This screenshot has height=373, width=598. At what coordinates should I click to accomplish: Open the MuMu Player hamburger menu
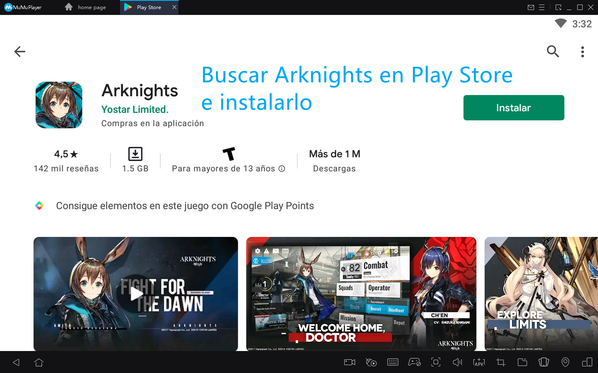coord(542,7)
